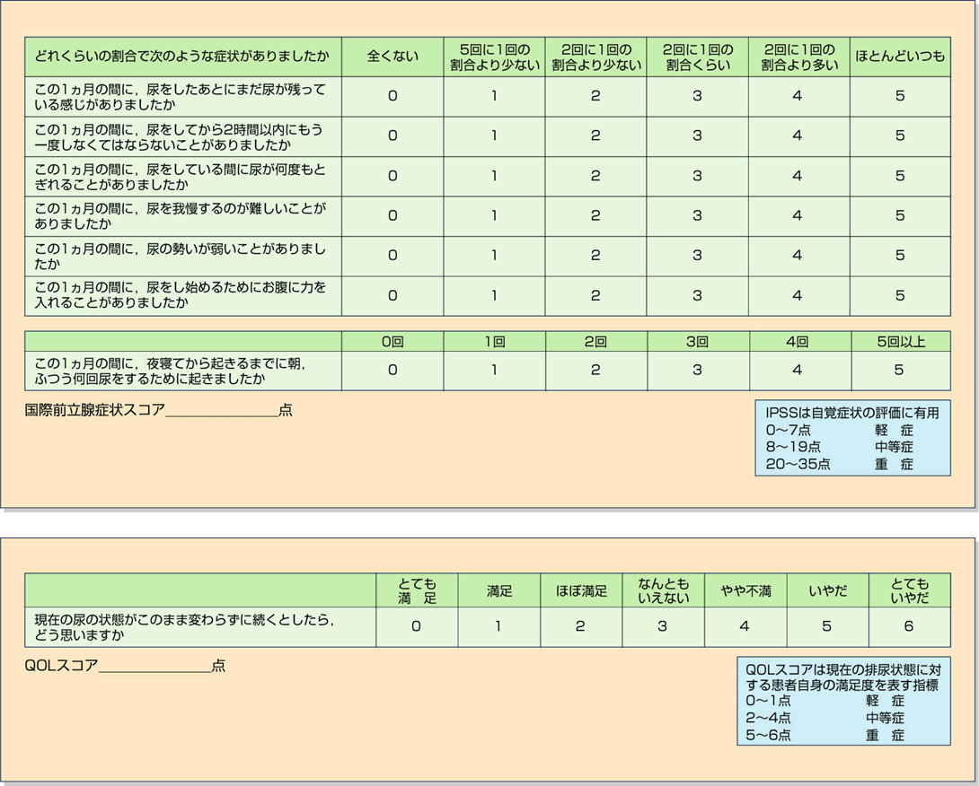Click the 5回以上 nocturia column header
The height and width of the screenshot is (786, 979).
pos(899,341)
